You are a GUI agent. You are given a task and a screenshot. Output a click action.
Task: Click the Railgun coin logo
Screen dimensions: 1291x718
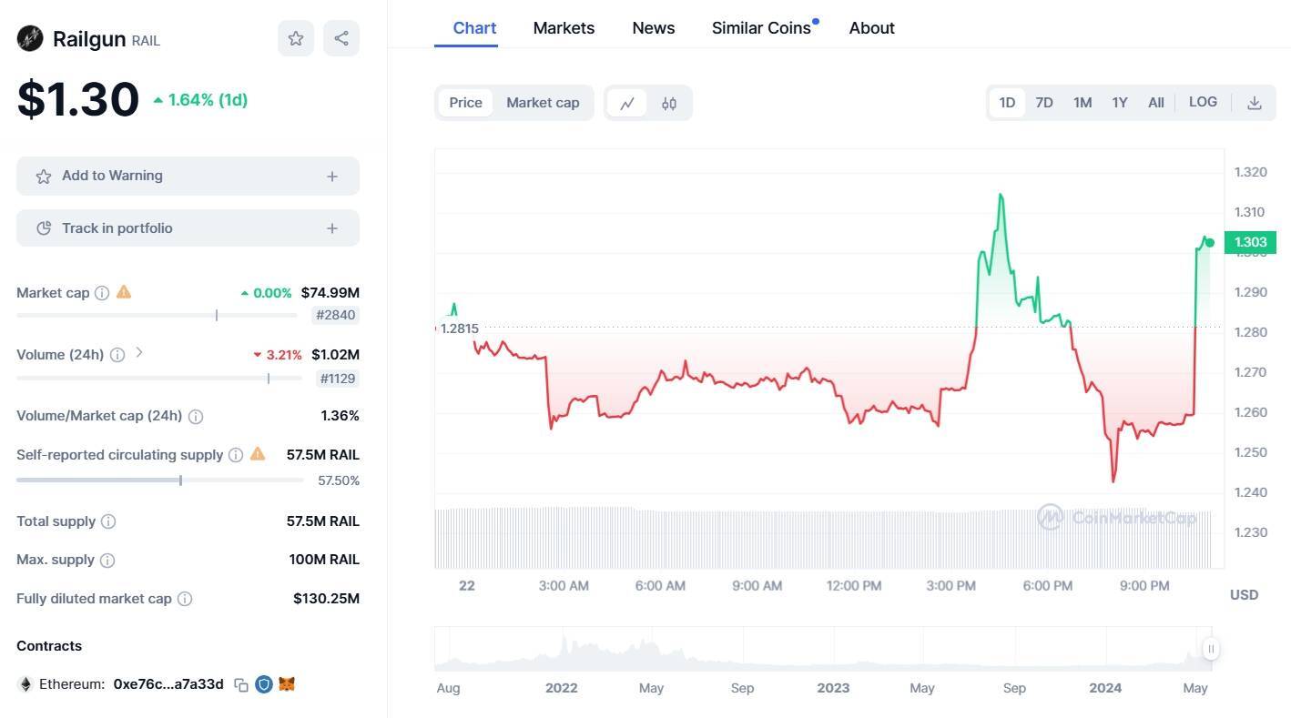[x=30, y=38]
